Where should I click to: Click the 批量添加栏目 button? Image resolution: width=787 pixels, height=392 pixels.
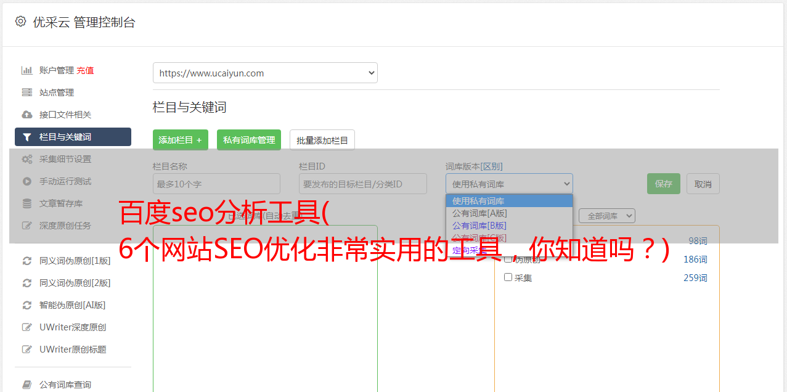(x=322, y=140)
